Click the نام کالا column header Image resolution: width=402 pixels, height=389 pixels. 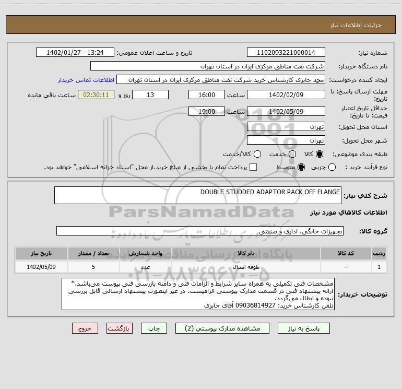246,253
